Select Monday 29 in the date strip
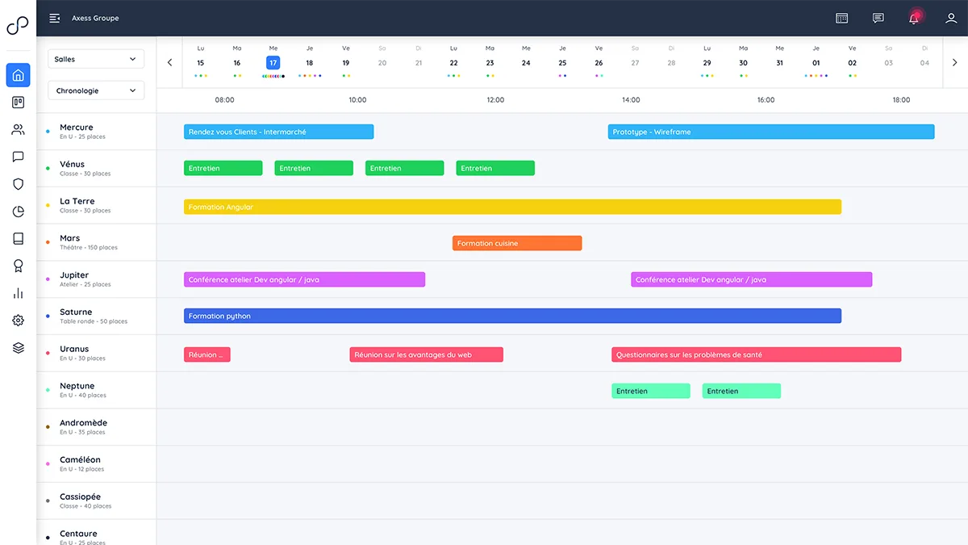Image resolution: width=968 pixels, height=545 pixels. point(707,61)
